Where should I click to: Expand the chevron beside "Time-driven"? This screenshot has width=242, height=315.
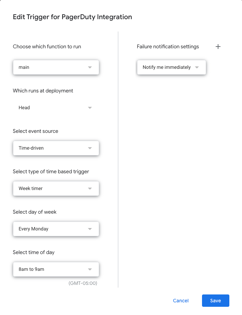pyautogui.click(x=90, y=148)
